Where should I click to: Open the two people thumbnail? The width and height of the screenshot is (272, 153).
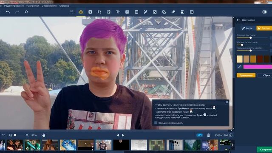pyautogui.click(x=15, y=145)
